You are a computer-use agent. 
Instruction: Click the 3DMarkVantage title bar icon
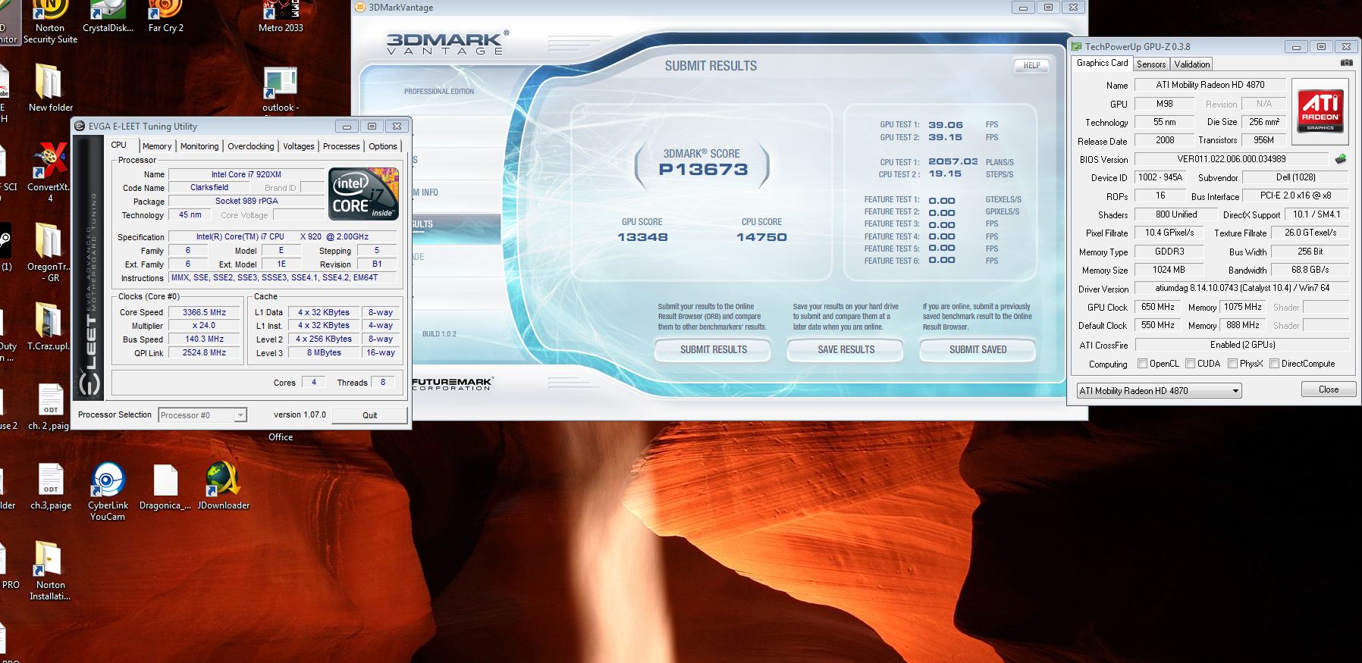pos(361,8)
